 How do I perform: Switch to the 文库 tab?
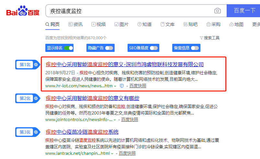[167, 24]
